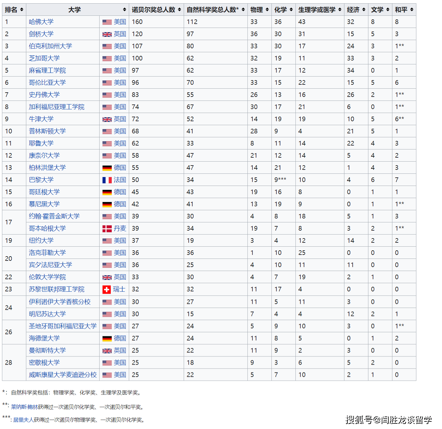Open the 伊利诺伊大学香槟分校 link

(59, 302)
